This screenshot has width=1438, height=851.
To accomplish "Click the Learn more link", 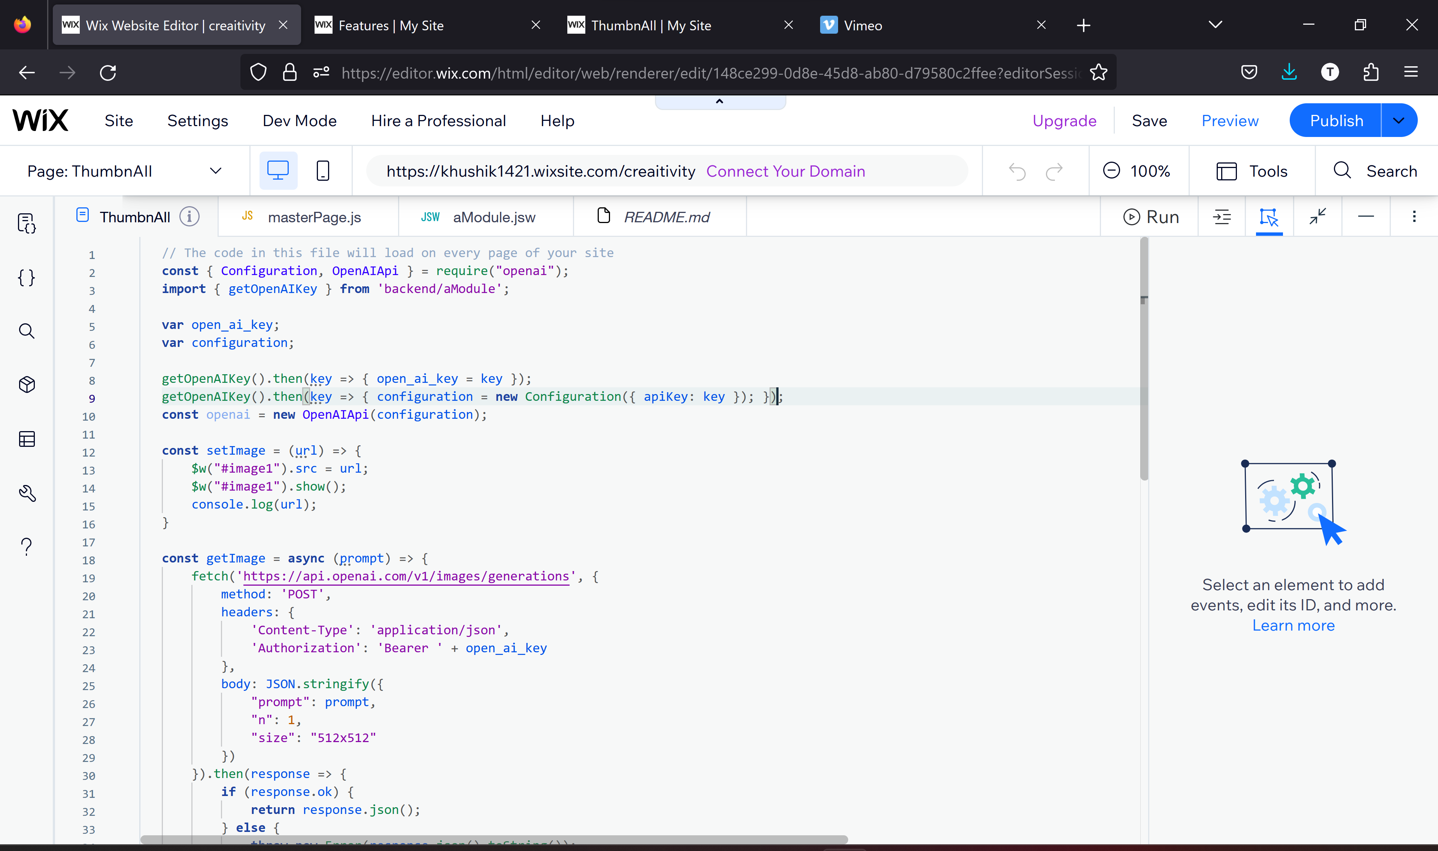I will [1293, 625].
